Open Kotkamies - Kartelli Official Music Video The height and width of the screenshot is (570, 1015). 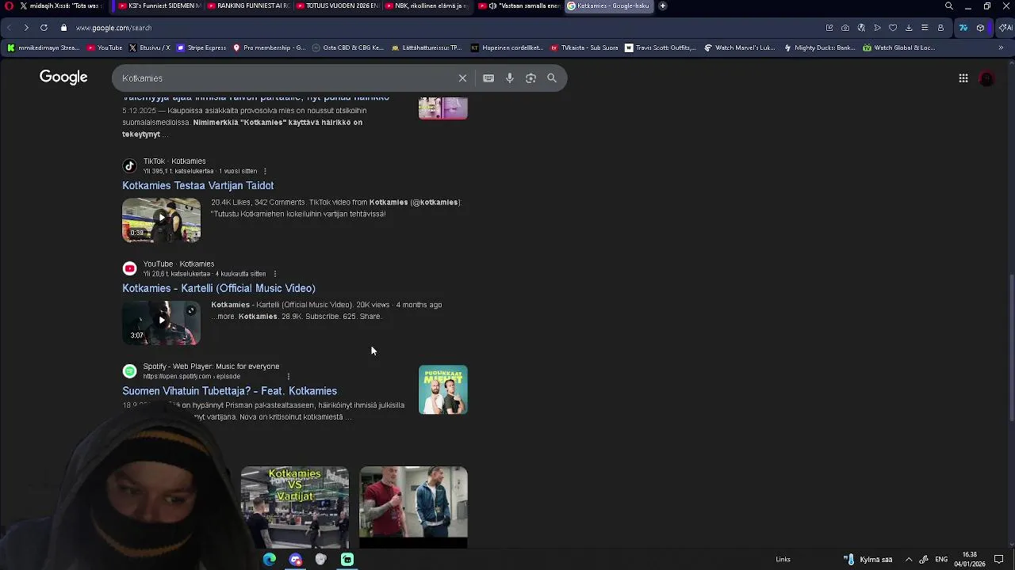pyautogui.click(x=219, y=288)
